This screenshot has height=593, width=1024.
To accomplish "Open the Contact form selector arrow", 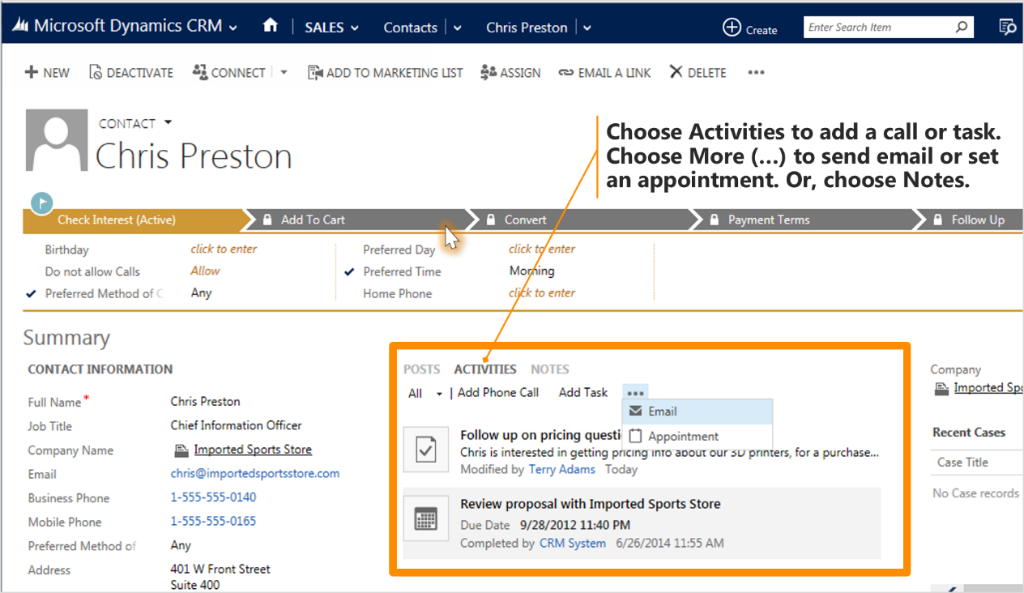I will (x=169, y=123).
